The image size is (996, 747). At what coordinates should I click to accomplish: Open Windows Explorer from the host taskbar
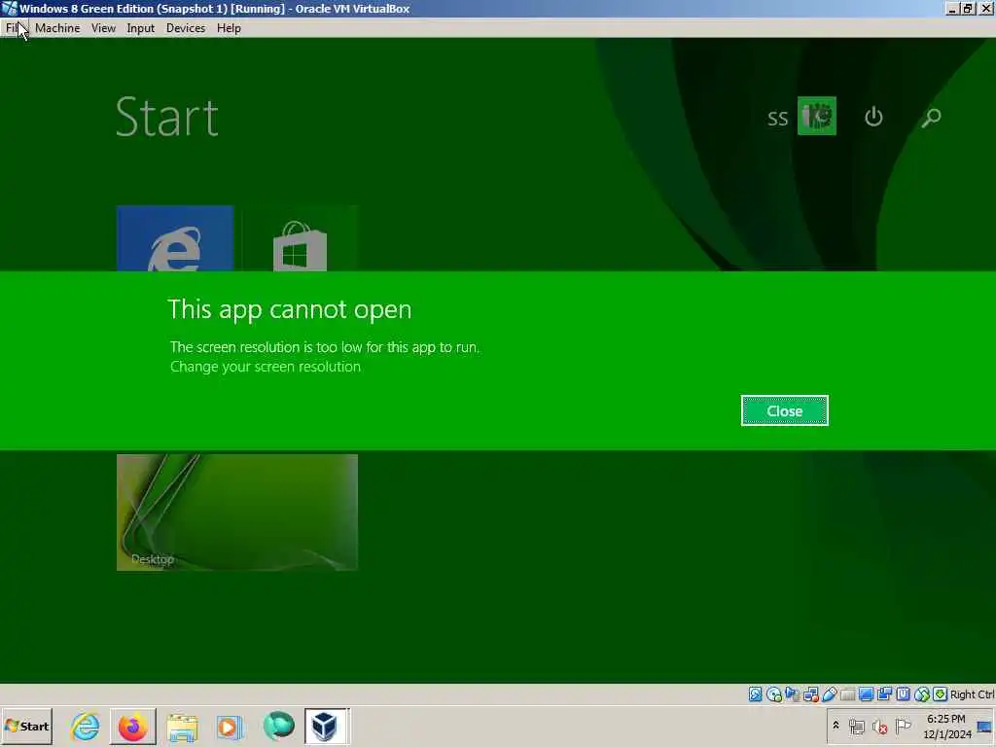tap(182, 726)
